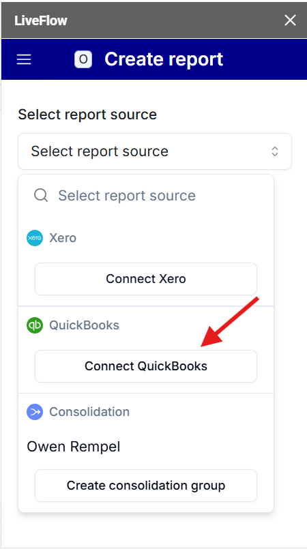Focus the Select report source search field
Image resolution: width=307 pixels, height=549 pixels.
click(146, 195)
